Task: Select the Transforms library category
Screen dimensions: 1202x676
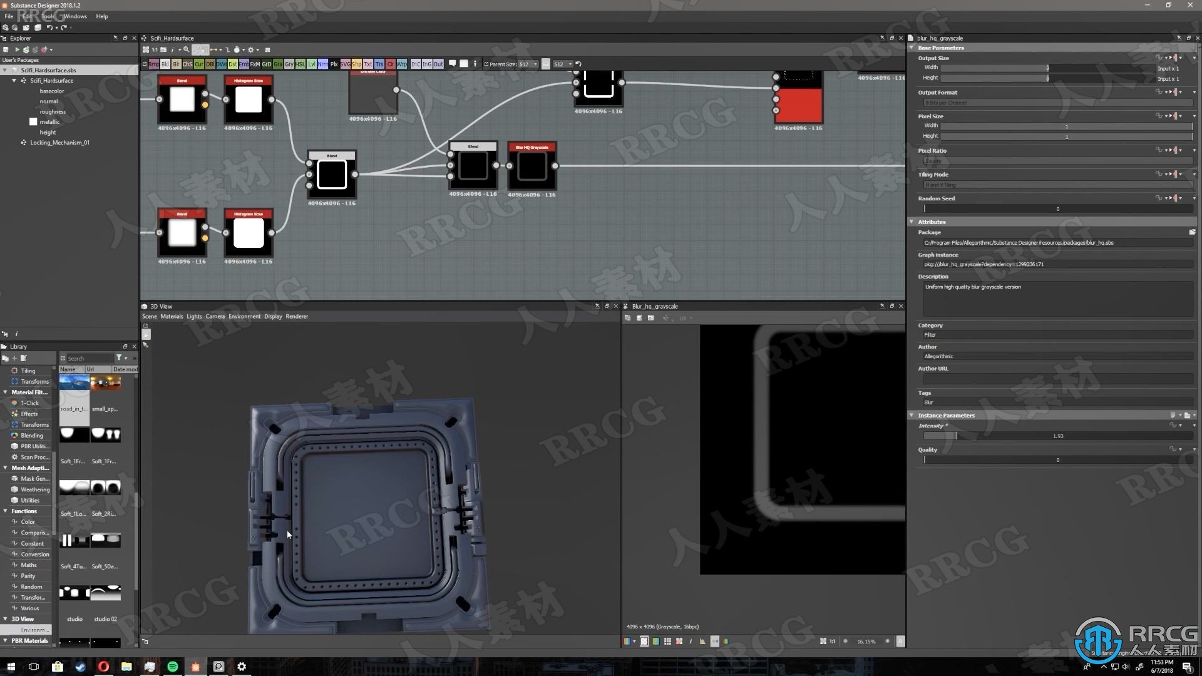Action: click(x=34, y=381)
